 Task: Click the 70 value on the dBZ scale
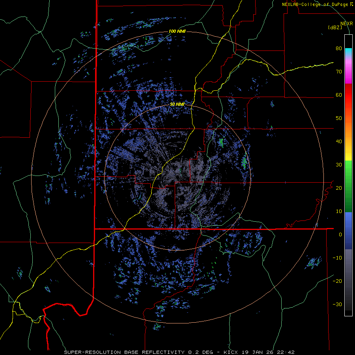[x=339, y=71]
